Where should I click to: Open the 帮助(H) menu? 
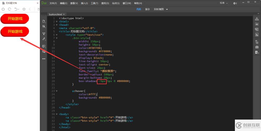coord(138,3)
